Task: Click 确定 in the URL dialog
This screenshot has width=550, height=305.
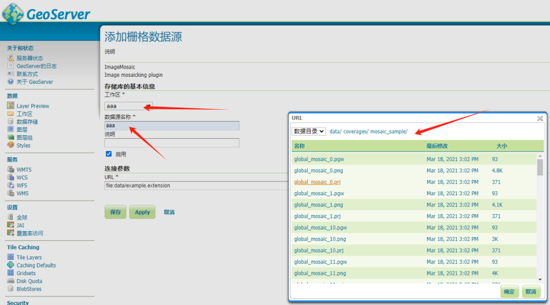Action: [x=509, y=291]
